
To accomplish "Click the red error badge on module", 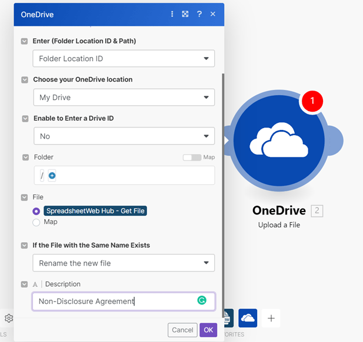I will coord(312,100).
